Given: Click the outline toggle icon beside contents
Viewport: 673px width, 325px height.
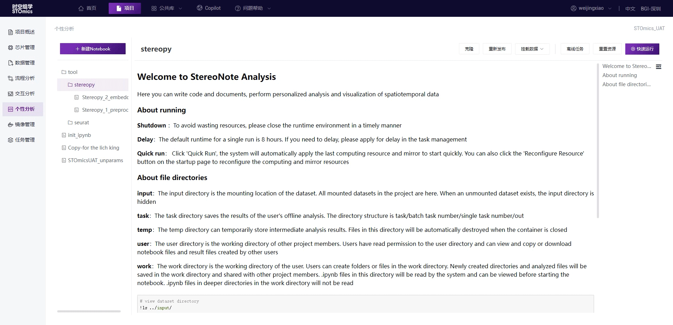Looking at the screenshot, I should [659, 67].
